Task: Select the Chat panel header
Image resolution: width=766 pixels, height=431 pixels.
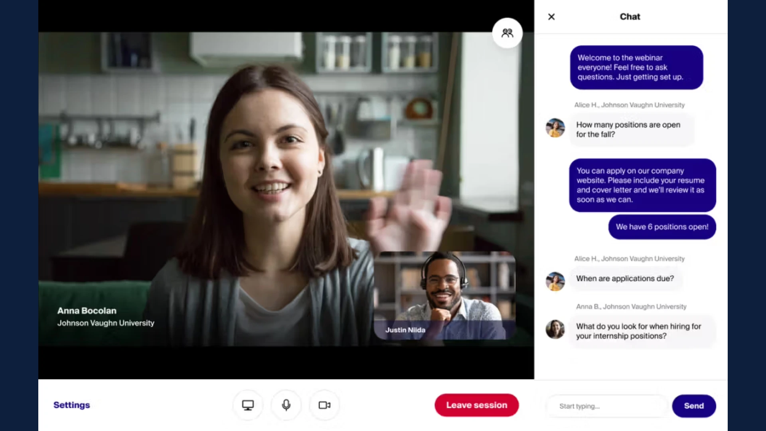Action: pyautogui.click(x=630, y=17)
